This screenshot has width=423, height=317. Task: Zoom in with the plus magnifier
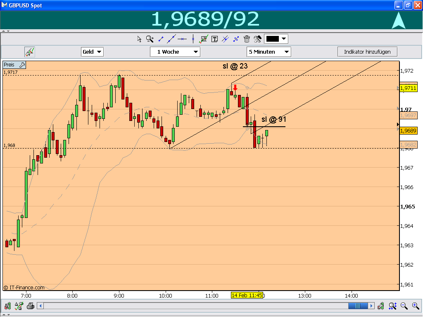click(x=416, y=306)
